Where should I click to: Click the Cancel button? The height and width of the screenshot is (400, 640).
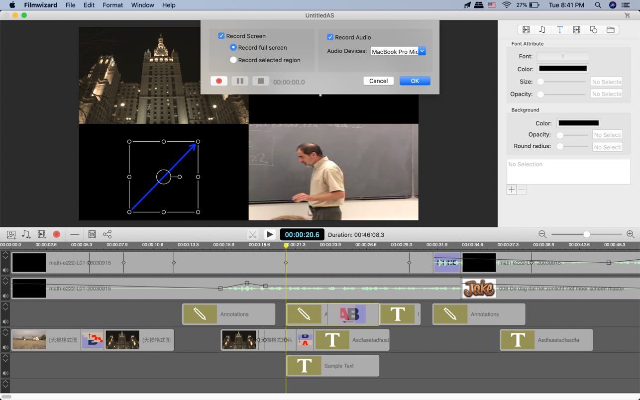(378, 81)
